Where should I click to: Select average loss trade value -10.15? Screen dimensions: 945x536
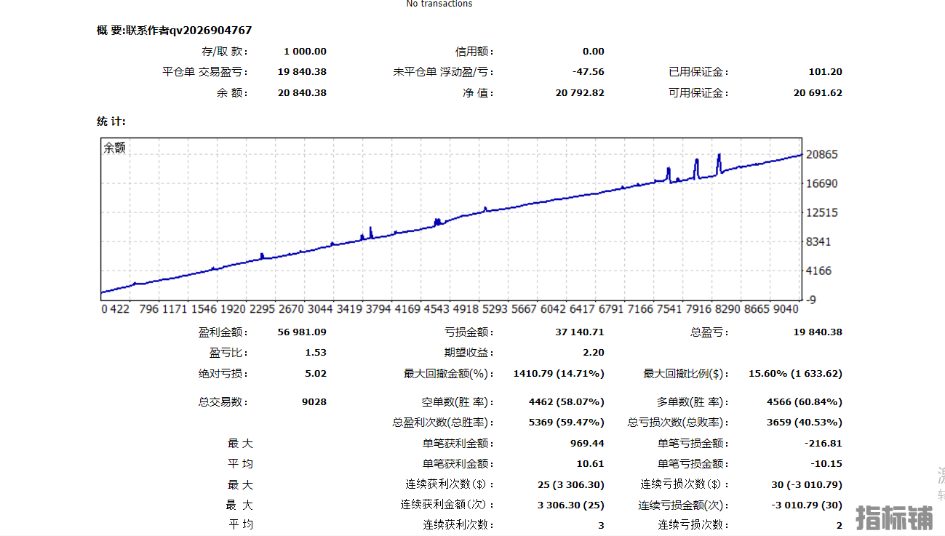click(826, 464)
